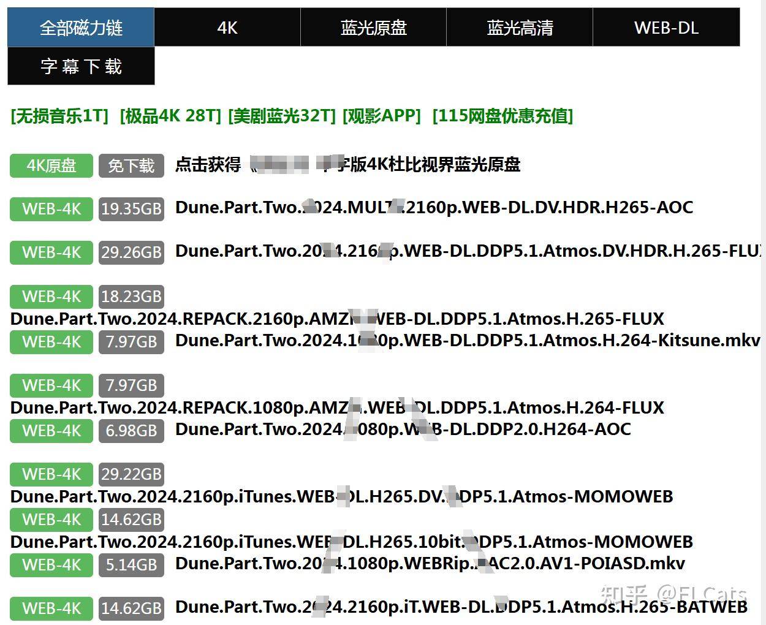Visit the [观影APP] link
Viewport: 766px width, 625px height.
pyautogui.click(x=382, y=116)
